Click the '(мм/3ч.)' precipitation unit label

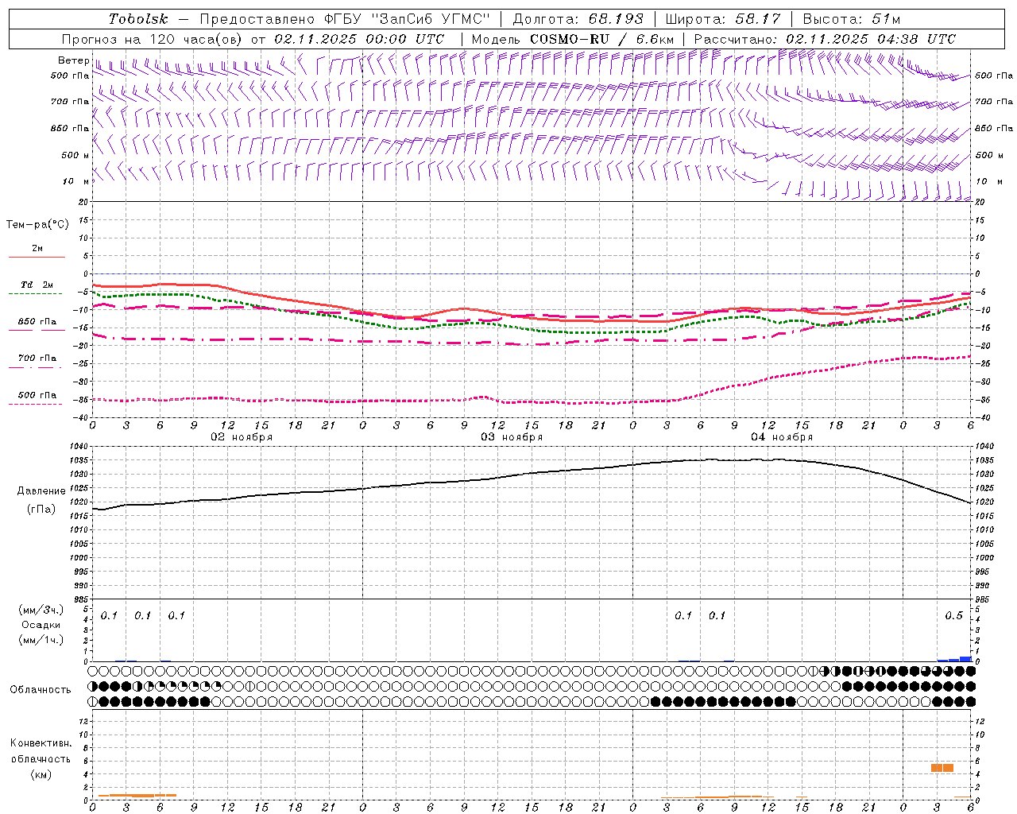[x=41, y=610]
